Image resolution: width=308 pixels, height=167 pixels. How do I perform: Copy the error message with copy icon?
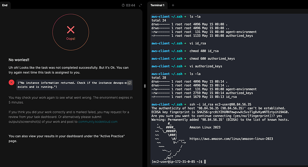tap(129, 83)
